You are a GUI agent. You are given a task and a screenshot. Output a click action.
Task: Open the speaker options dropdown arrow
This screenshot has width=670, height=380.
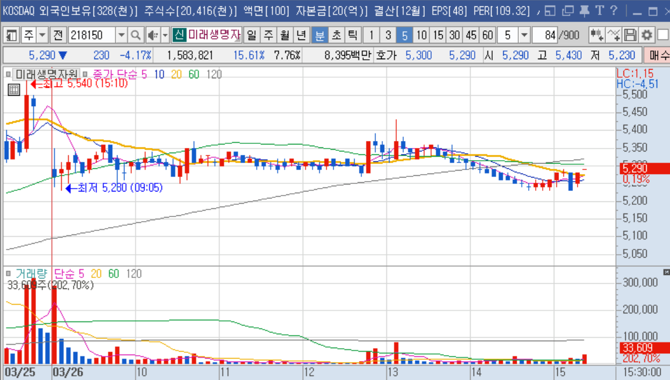click(165, 35)
